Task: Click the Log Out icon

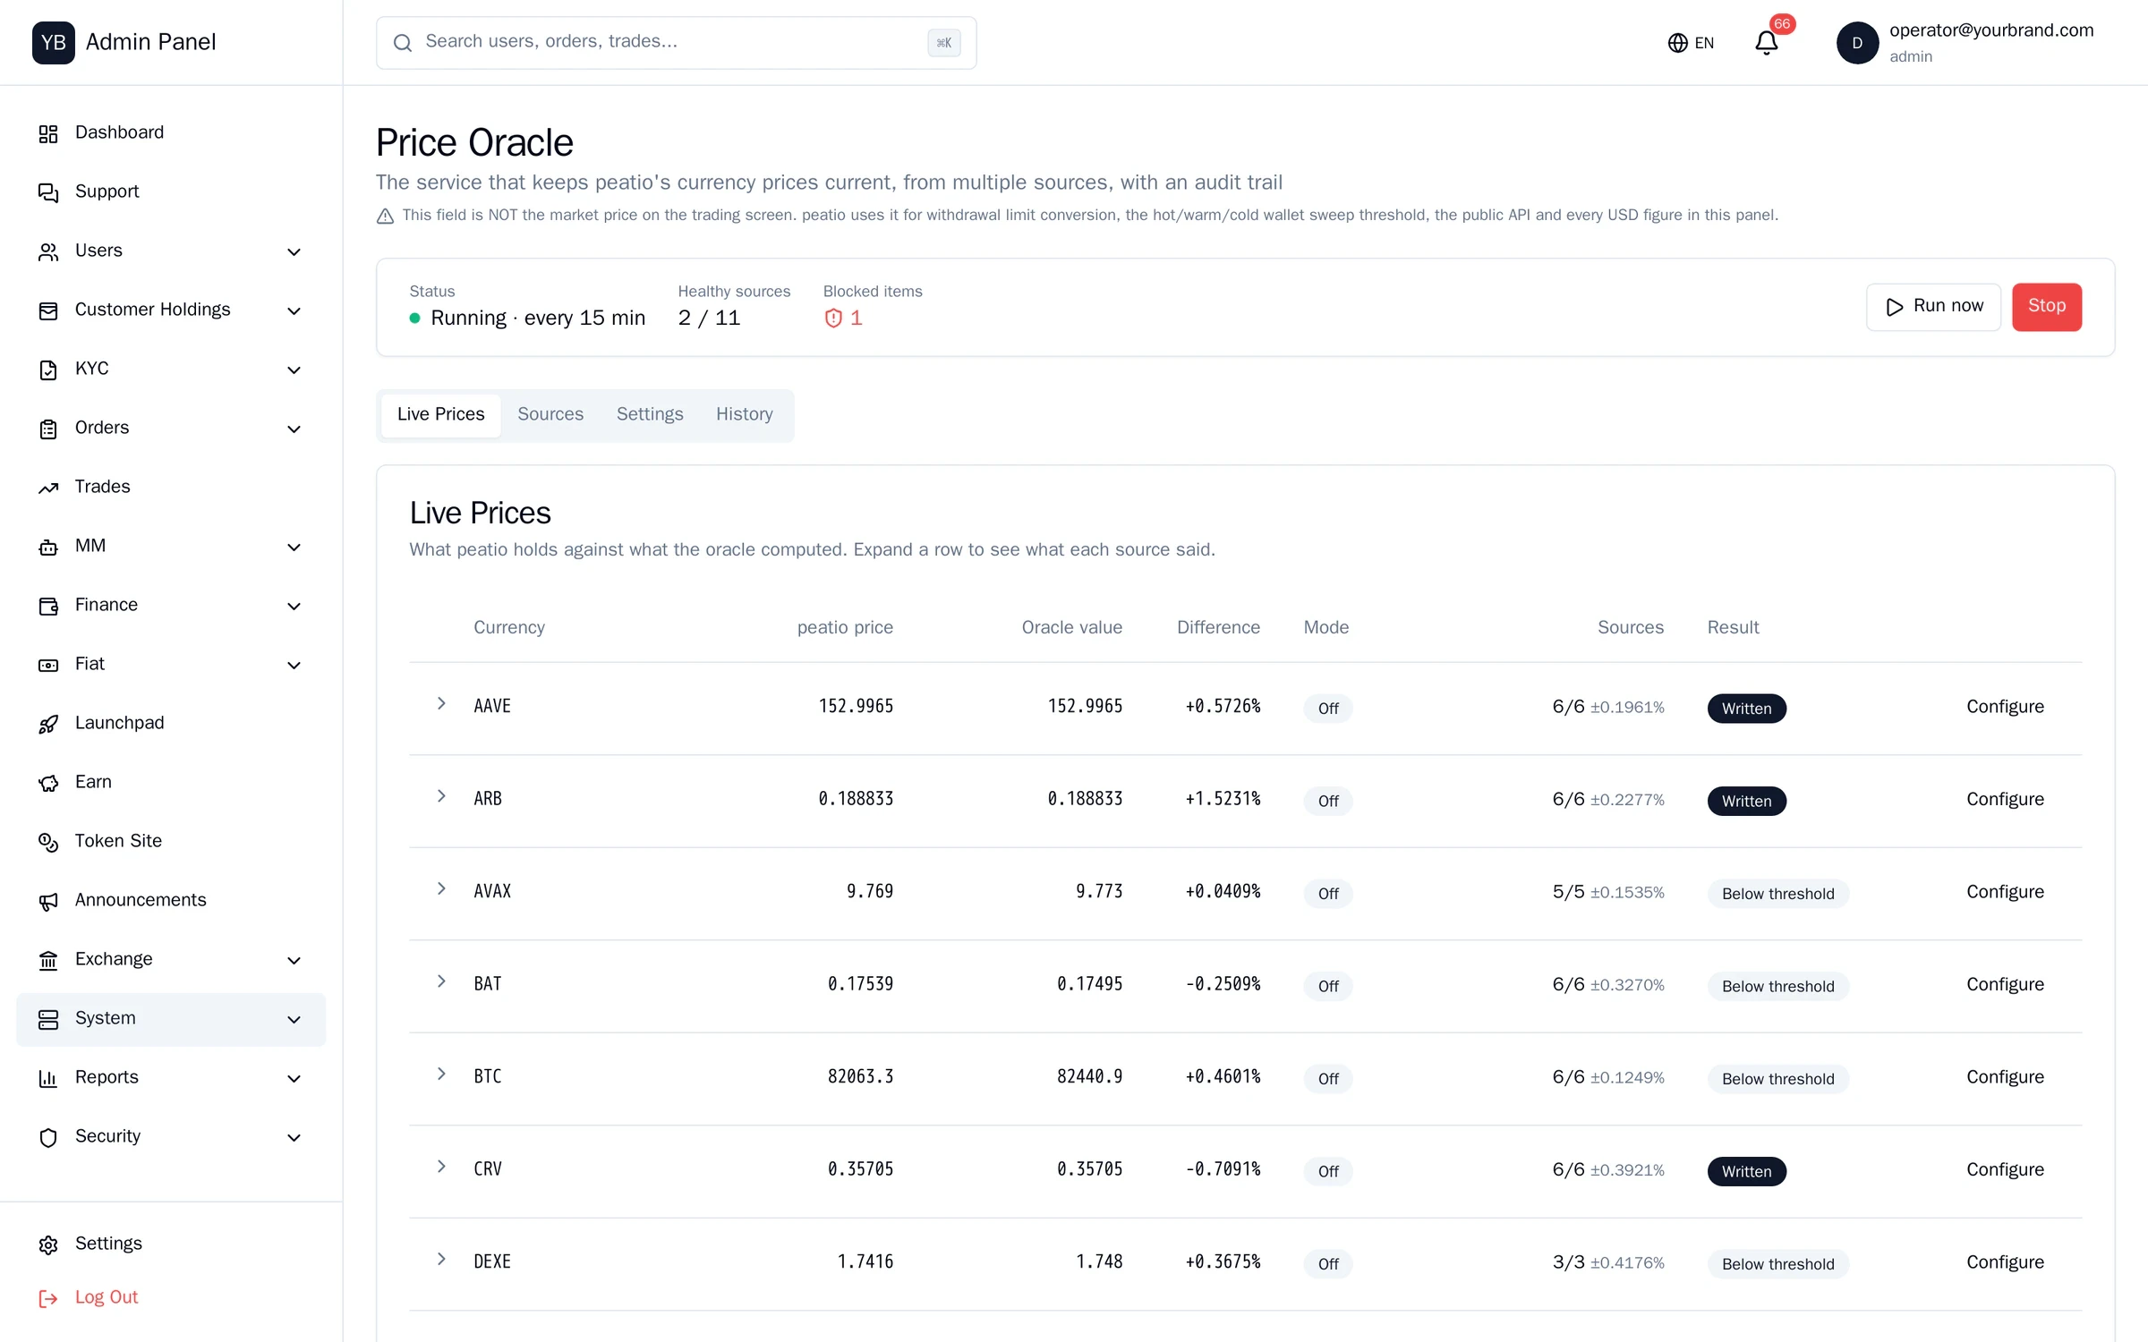Action: [48, 1298]
